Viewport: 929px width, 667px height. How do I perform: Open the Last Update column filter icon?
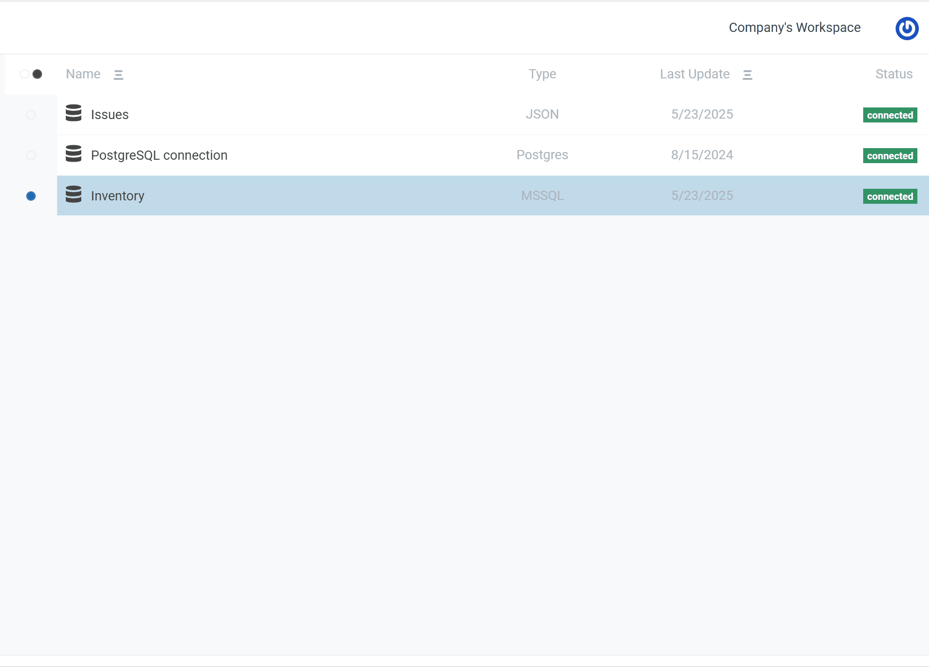click(x=748, y=75)
